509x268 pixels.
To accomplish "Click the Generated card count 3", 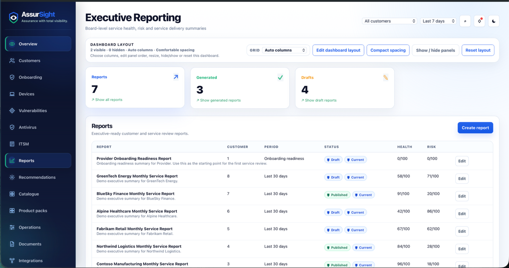I will [200, 90].
